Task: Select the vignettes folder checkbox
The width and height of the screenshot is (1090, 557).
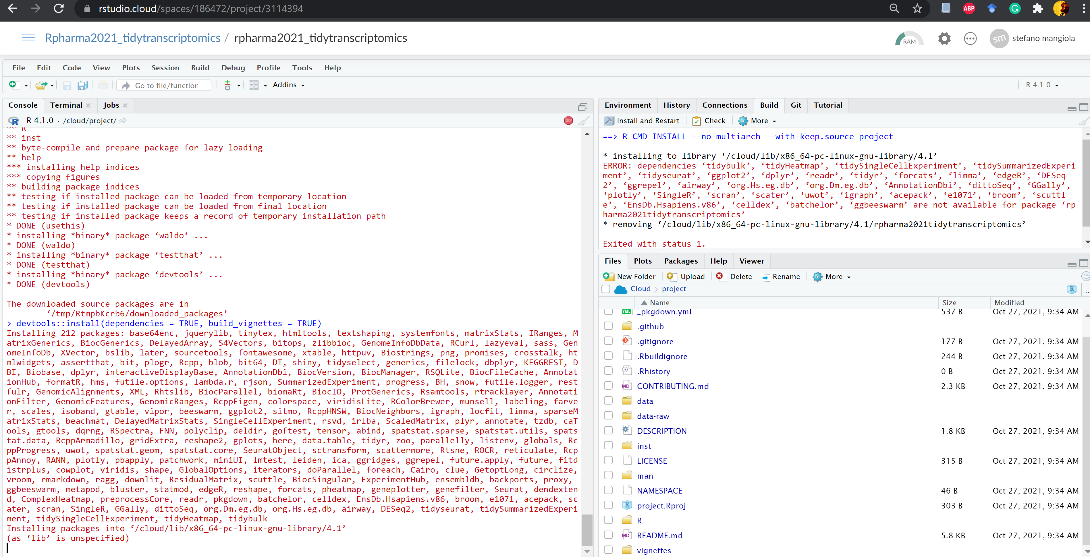Action: tap(608, 550)
